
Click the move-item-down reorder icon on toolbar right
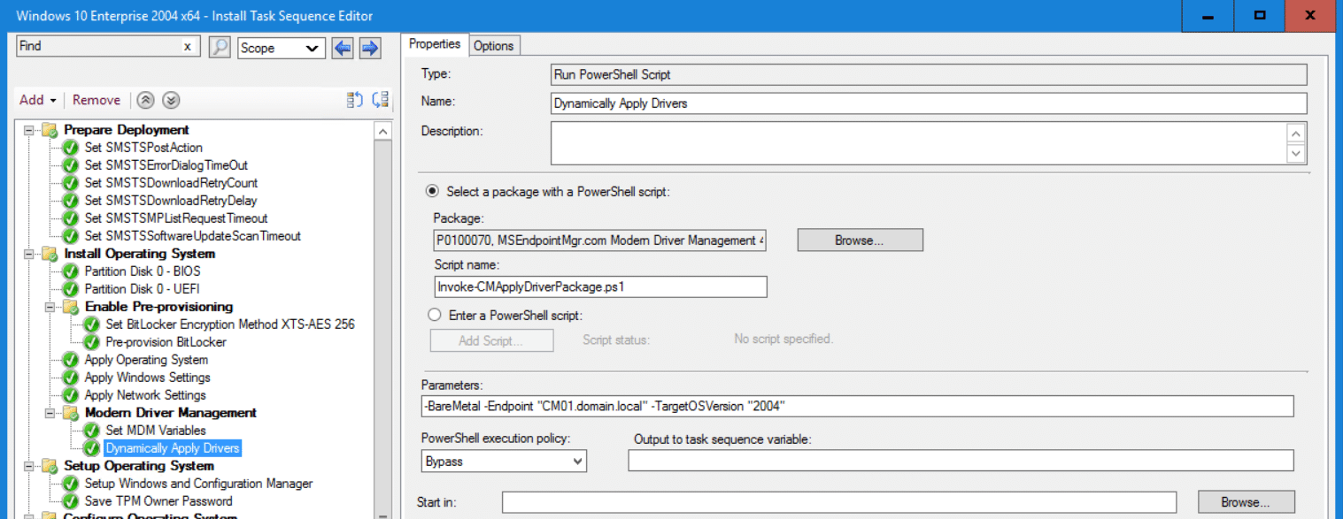tap(379, 100)
